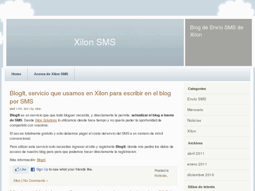The image size is (255, 191).
Task: Open the Noticias tag under Posted in
Action: [x=161, y=176]
